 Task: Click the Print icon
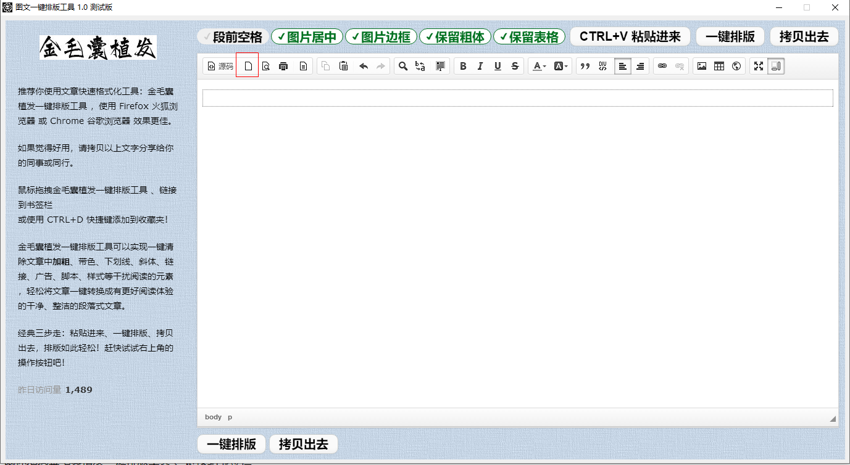tap(283, 66)
